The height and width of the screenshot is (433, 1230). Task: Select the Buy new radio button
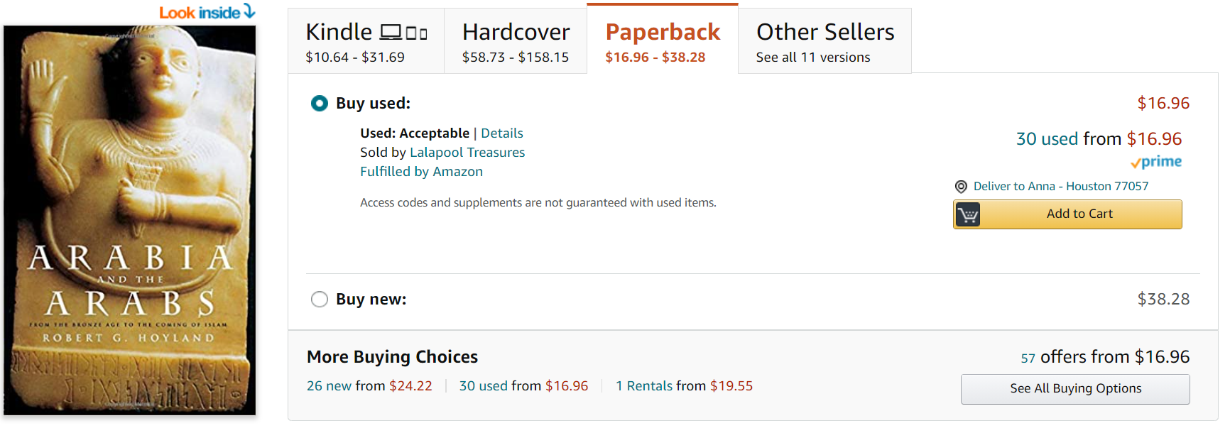point(320,300)
